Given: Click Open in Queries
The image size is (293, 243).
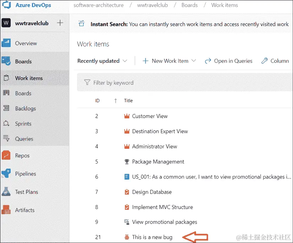Looking at the screenshot, I should tap(228, 61).
